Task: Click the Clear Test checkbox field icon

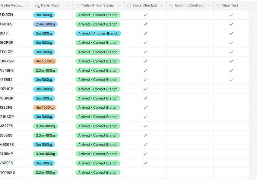Action: (x=218, y=6)
